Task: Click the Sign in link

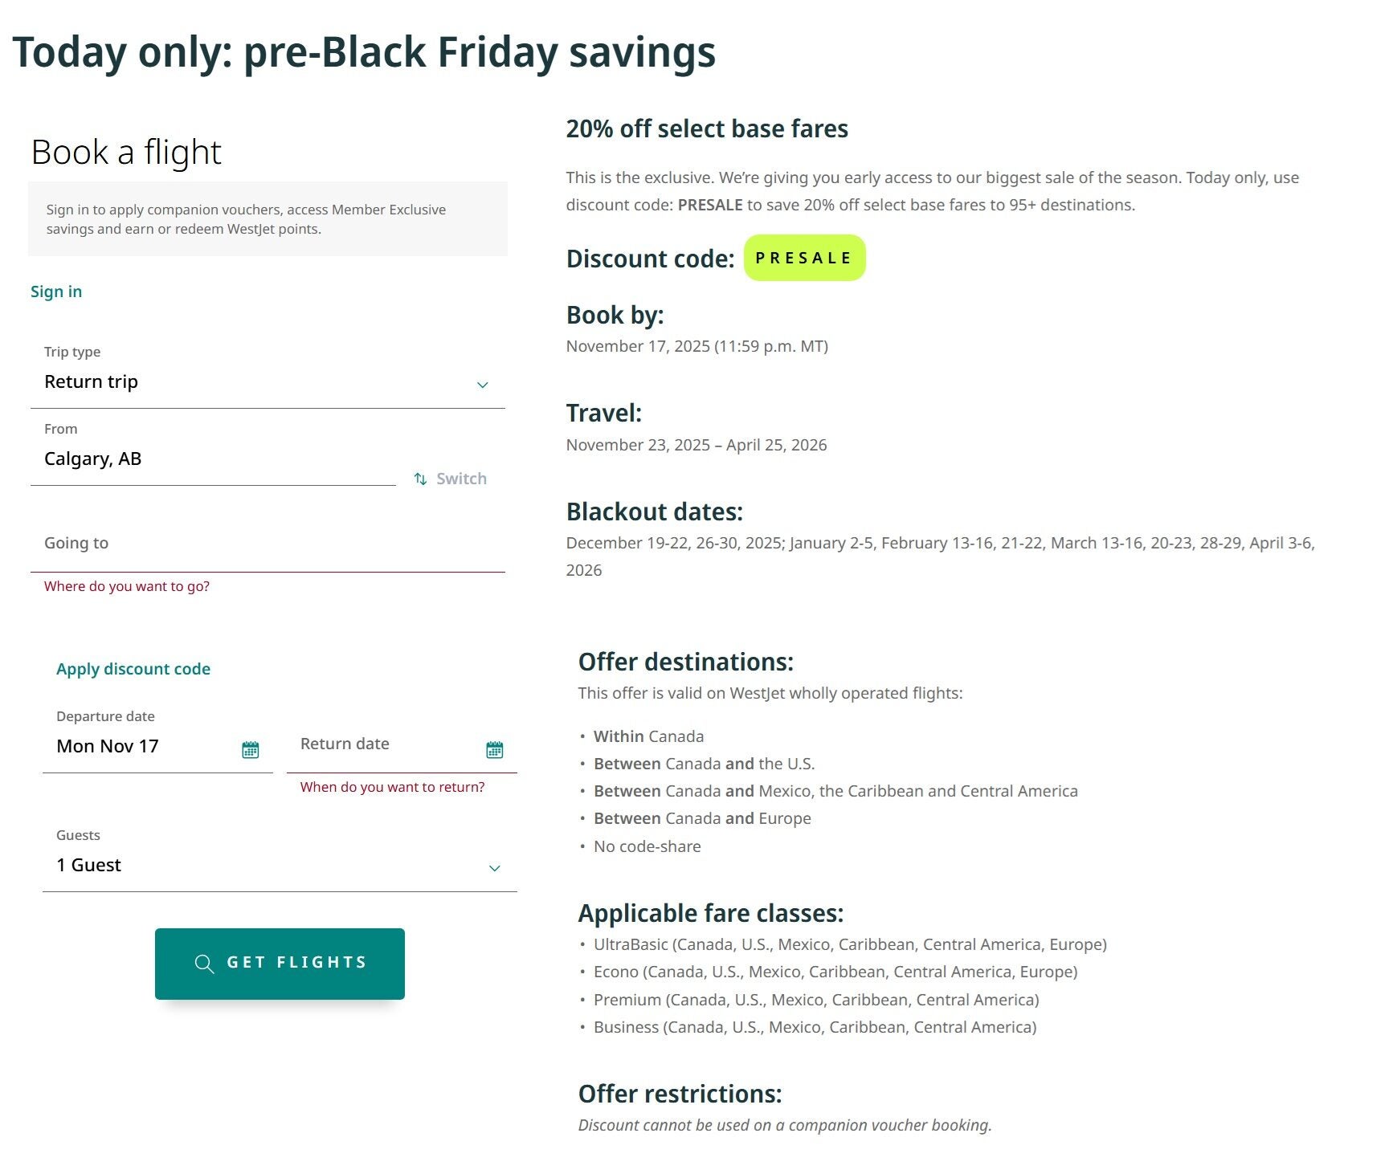Action: click(x=56, y=291)
